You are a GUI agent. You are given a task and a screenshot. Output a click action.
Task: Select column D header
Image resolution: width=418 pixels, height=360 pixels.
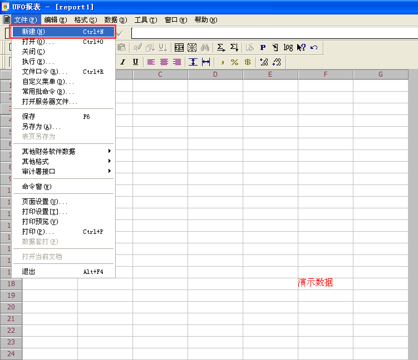click(x=215, y=74)
